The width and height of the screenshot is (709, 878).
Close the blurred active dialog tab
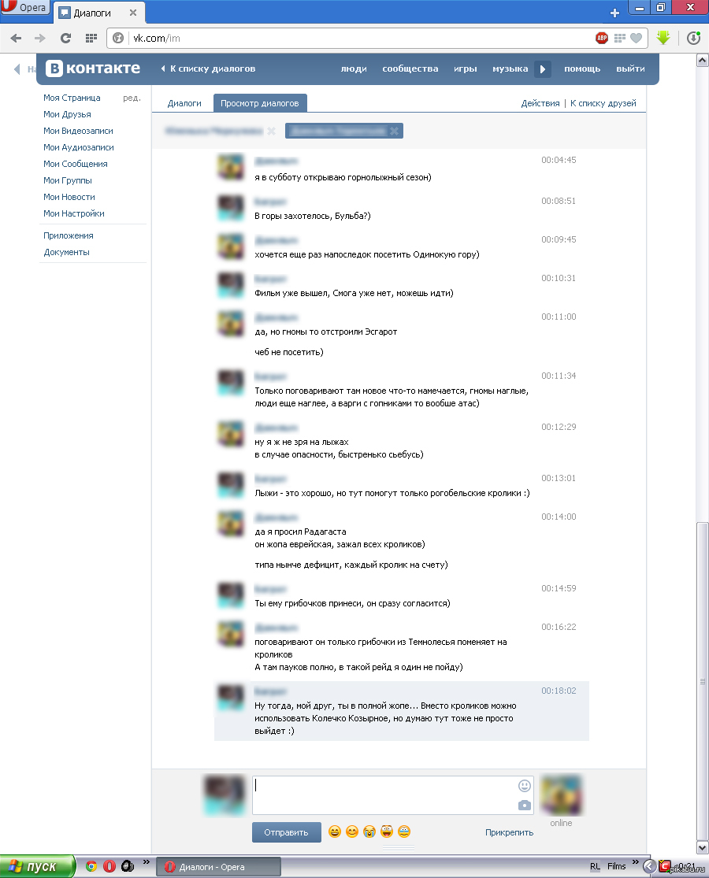394,131
